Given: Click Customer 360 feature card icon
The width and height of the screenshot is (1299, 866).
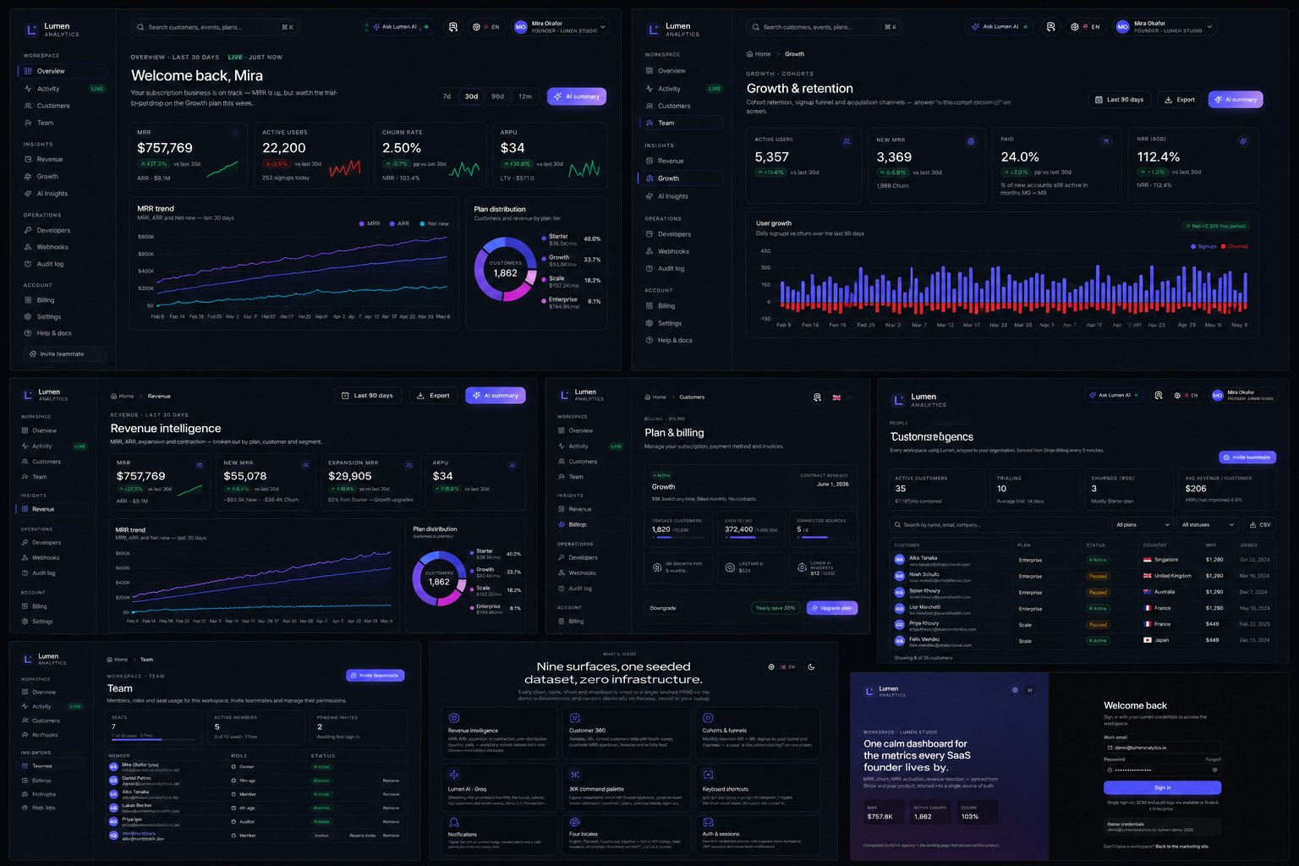Looking at the screenshot, I should (x=575, y=718).
